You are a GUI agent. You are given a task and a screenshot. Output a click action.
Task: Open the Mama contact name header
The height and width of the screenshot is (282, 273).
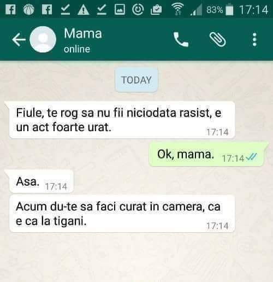[x=83, y=33]
